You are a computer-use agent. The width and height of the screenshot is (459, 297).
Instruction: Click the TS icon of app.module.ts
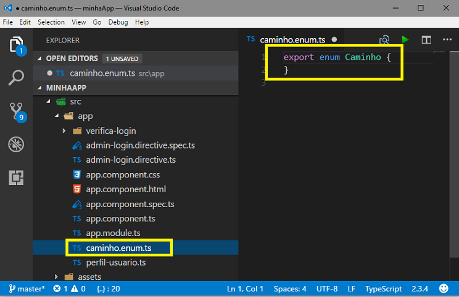[x=76, y=233]
